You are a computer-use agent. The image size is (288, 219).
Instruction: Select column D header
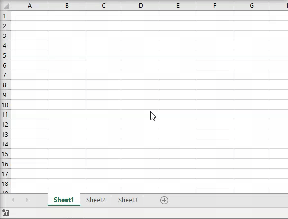[141, 6]
